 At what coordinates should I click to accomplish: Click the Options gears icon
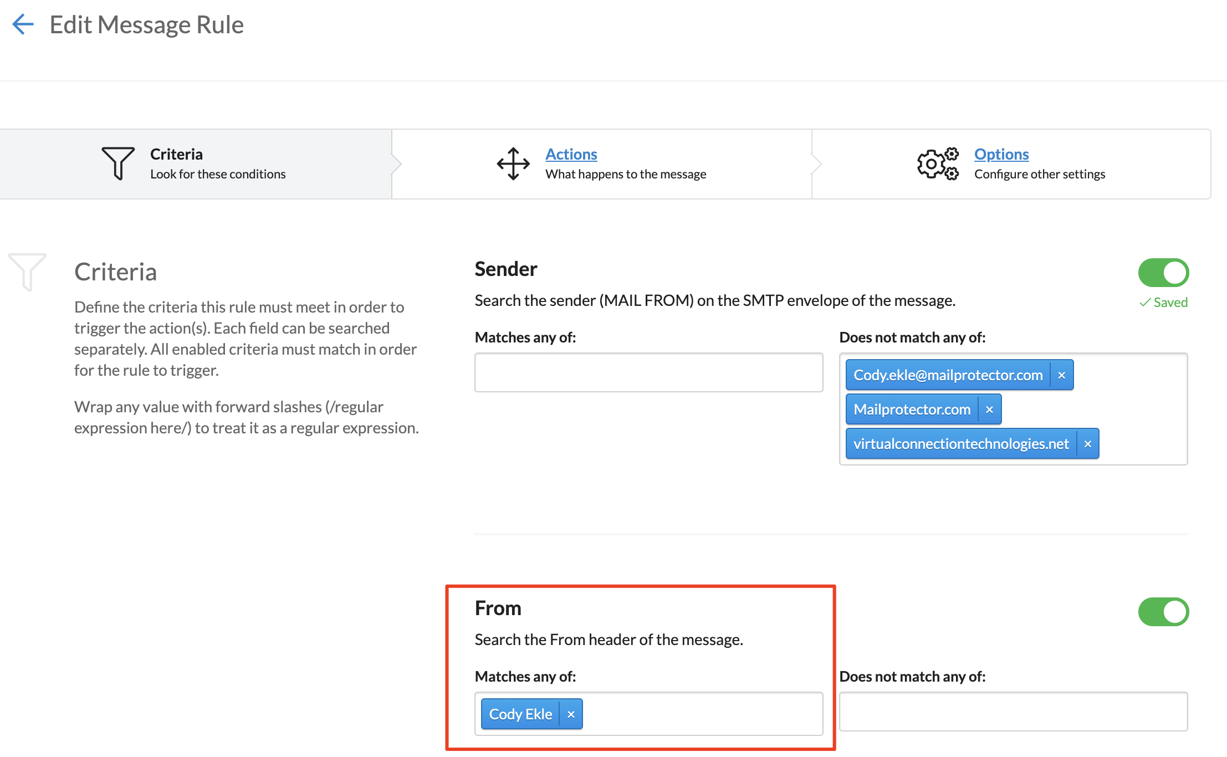tap(937, 163)
